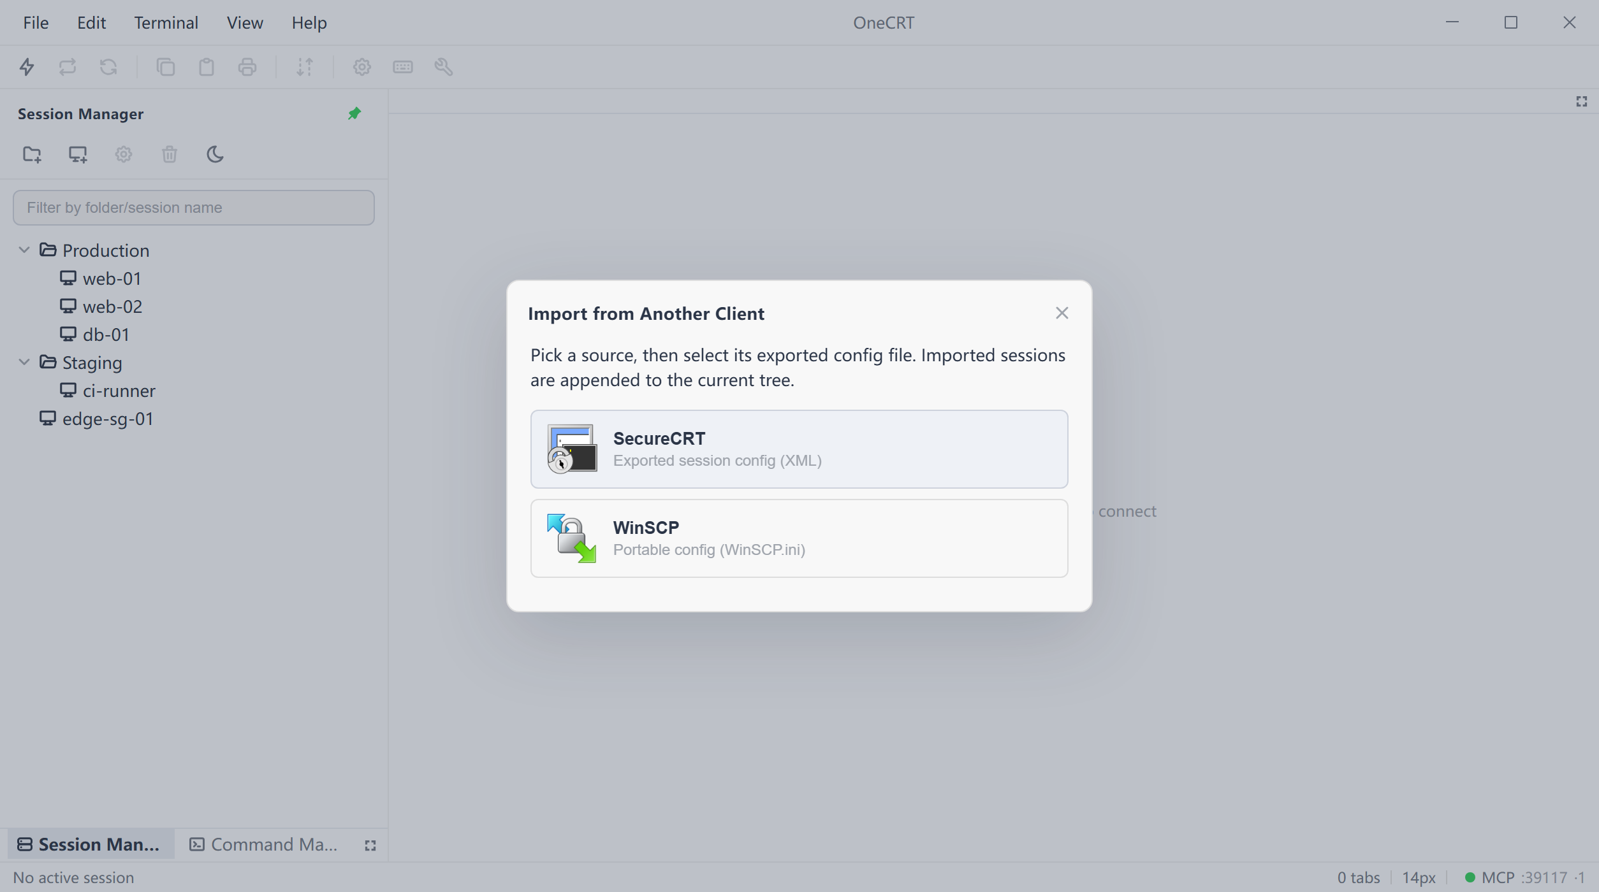Open the Terminal menu
The image size is (1599, 892).
[166, 23]
